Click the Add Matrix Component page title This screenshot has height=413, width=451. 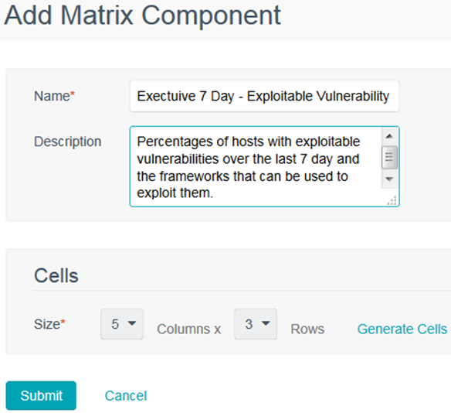[142, 15]
